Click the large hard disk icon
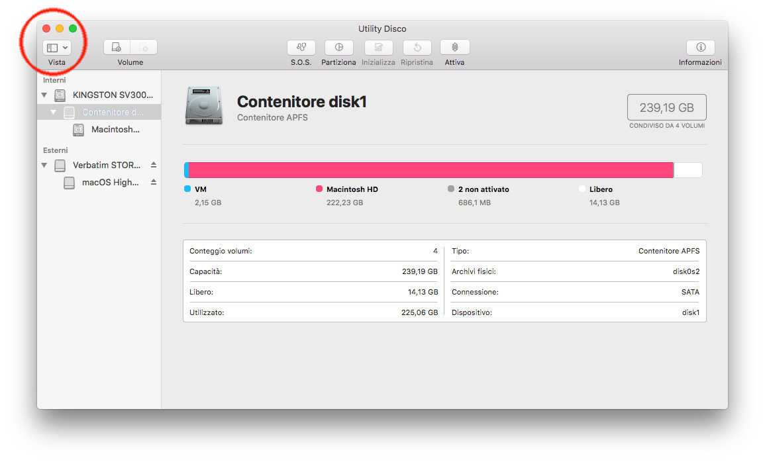The width and height of the screenshot is (765, 462). tap(204, 106)
